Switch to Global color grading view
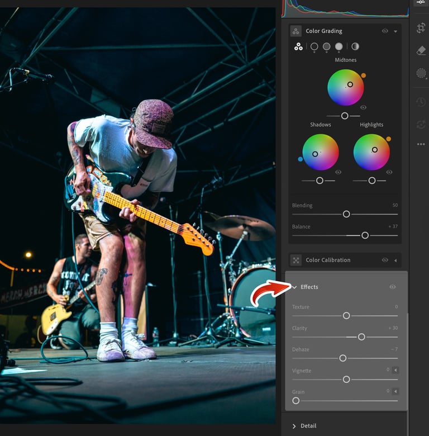 (x=355, y=46)
